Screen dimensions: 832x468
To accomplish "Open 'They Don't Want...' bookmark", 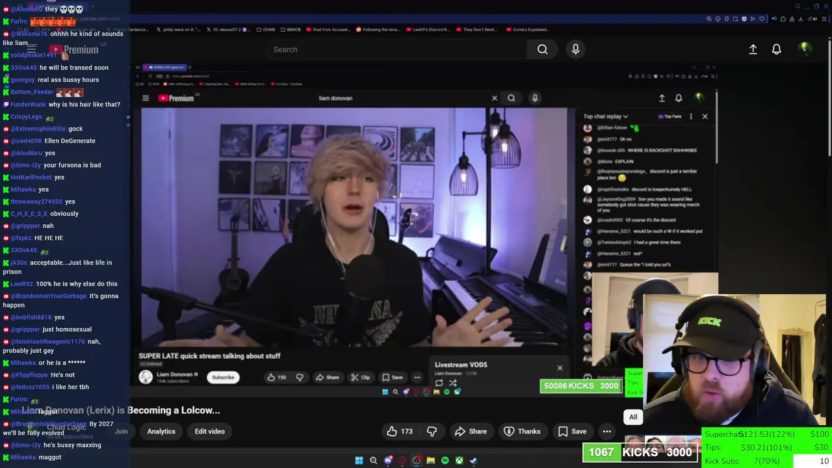I will coord(476,29).
